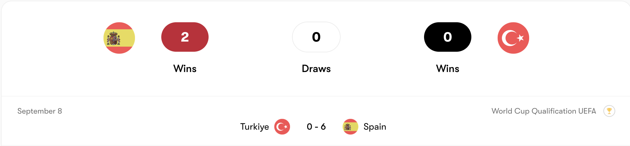
Task: Click the small Turkey flag next to Turkiye
Action: click(x=282, y=127)
